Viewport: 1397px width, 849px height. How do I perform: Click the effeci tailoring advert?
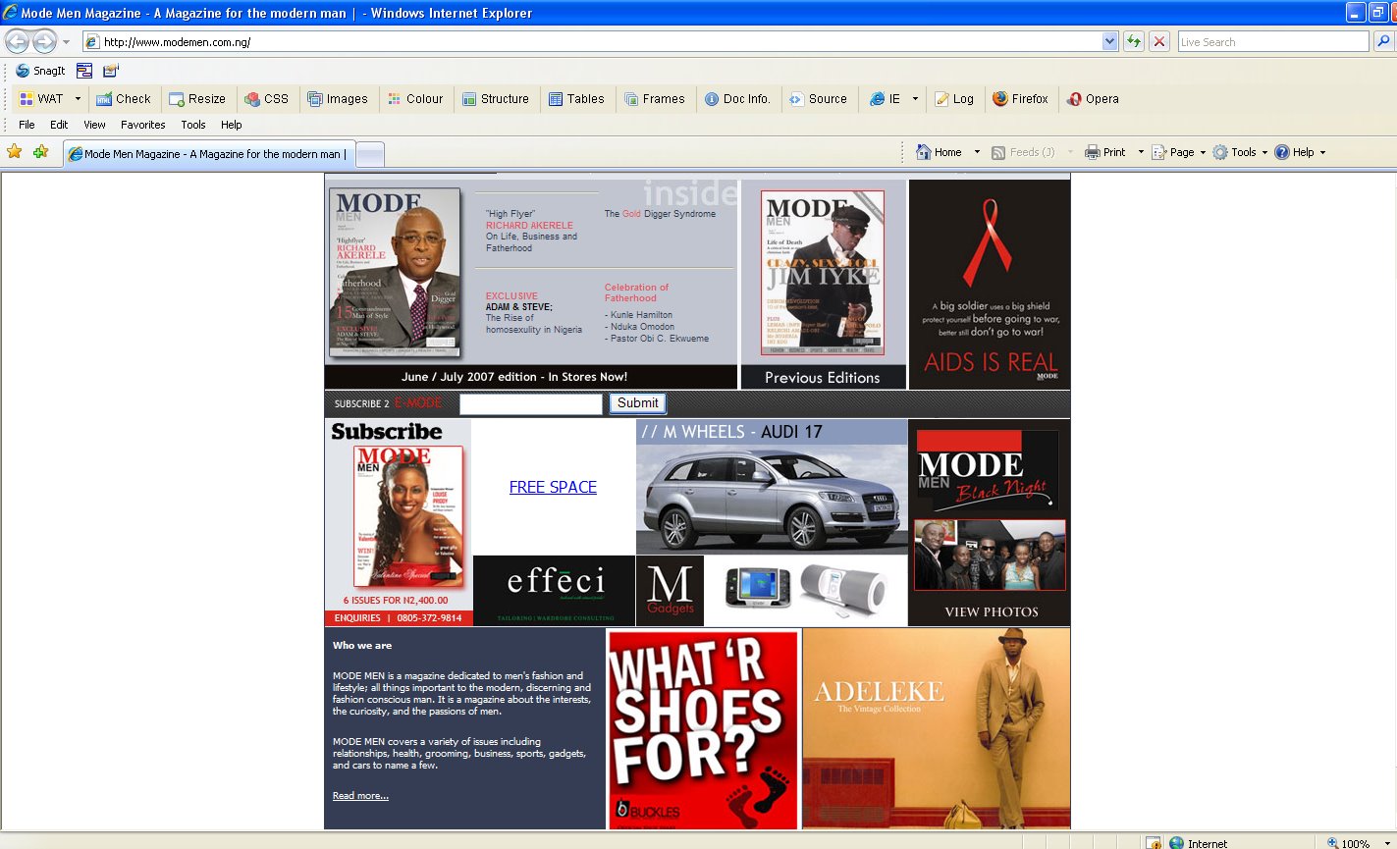pos(555,591)
